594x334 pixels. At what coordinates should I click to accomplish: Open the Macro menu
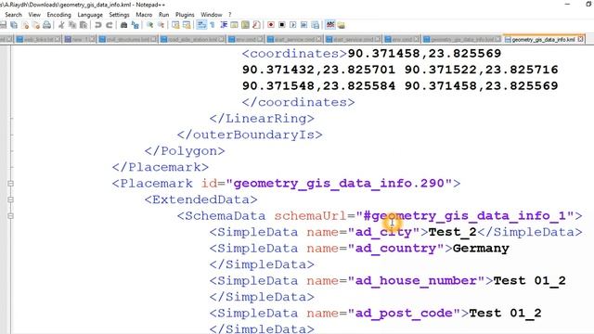coord(144,15)
